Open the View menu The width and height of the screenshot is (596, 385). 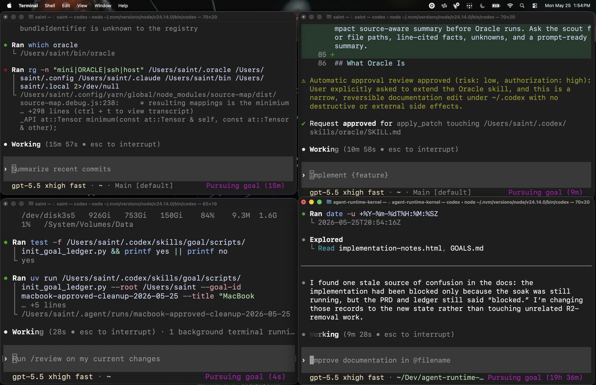click(x=82, y=5)
